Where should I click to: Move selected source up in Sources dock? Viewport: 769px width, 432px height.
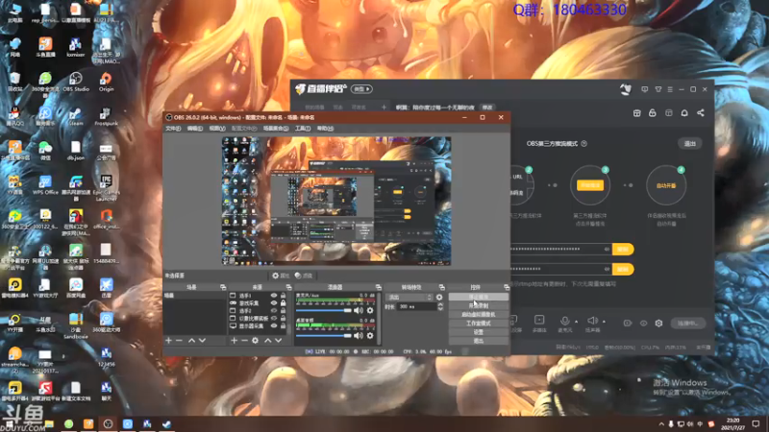(268, 341)
